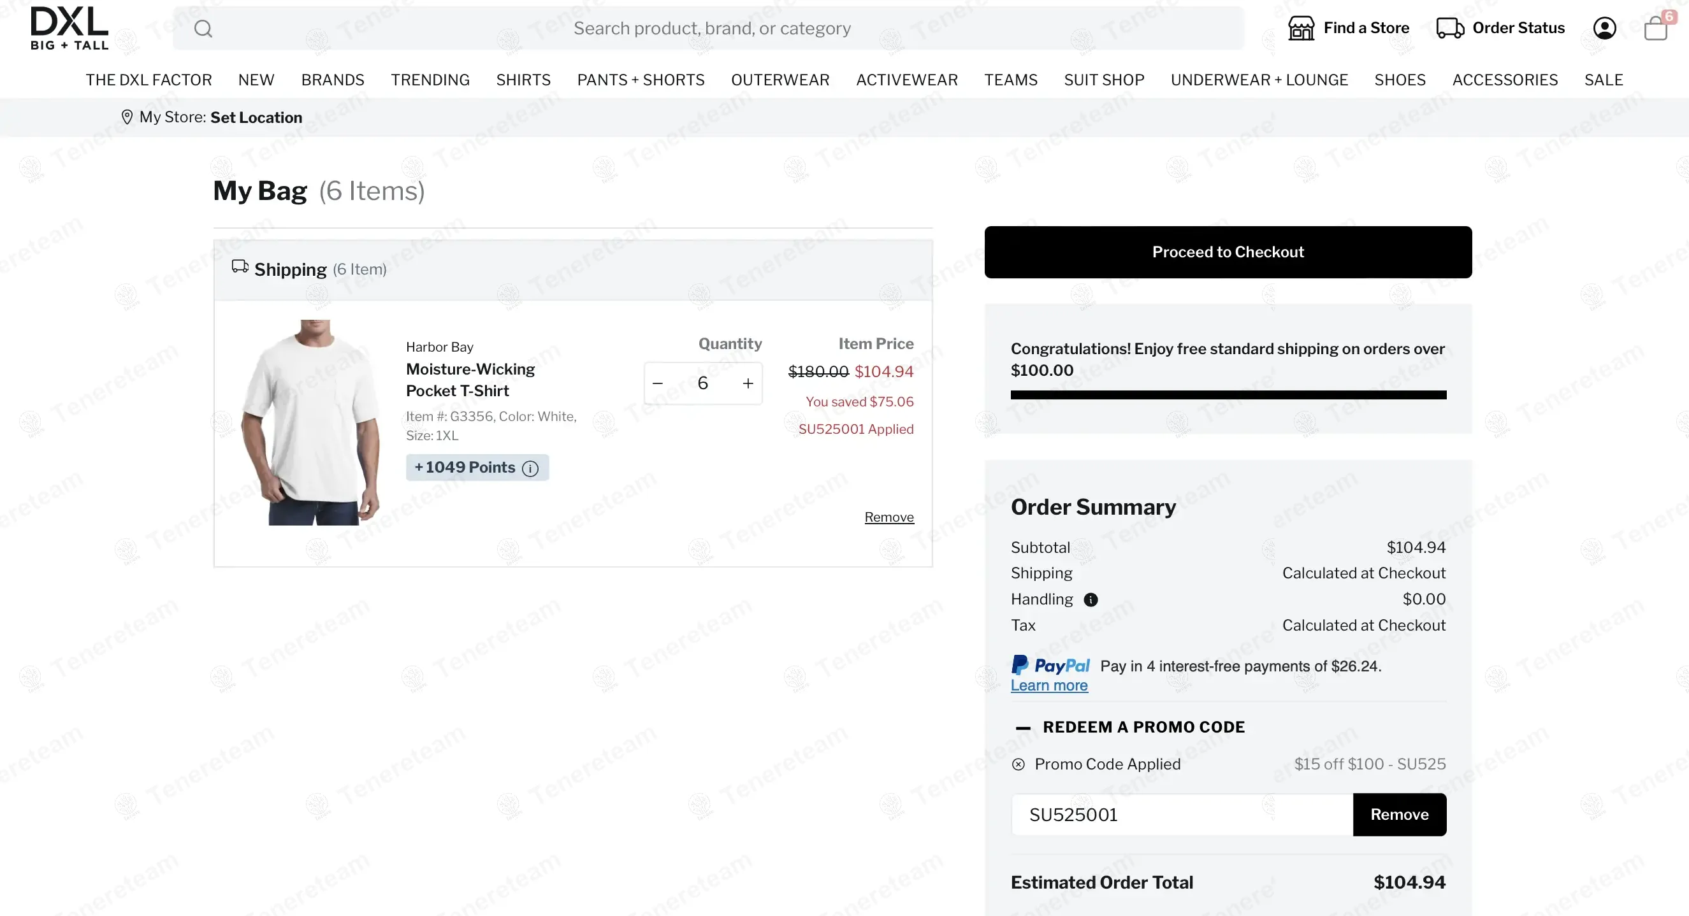
Task: Open the OUTERWEAR menu
Action: pos(780,80)
